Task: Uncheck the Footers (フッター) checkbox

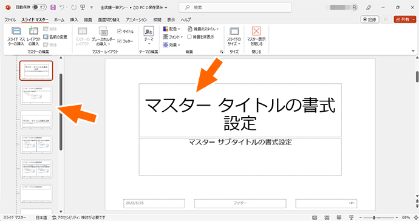Action: coord(120,41)
